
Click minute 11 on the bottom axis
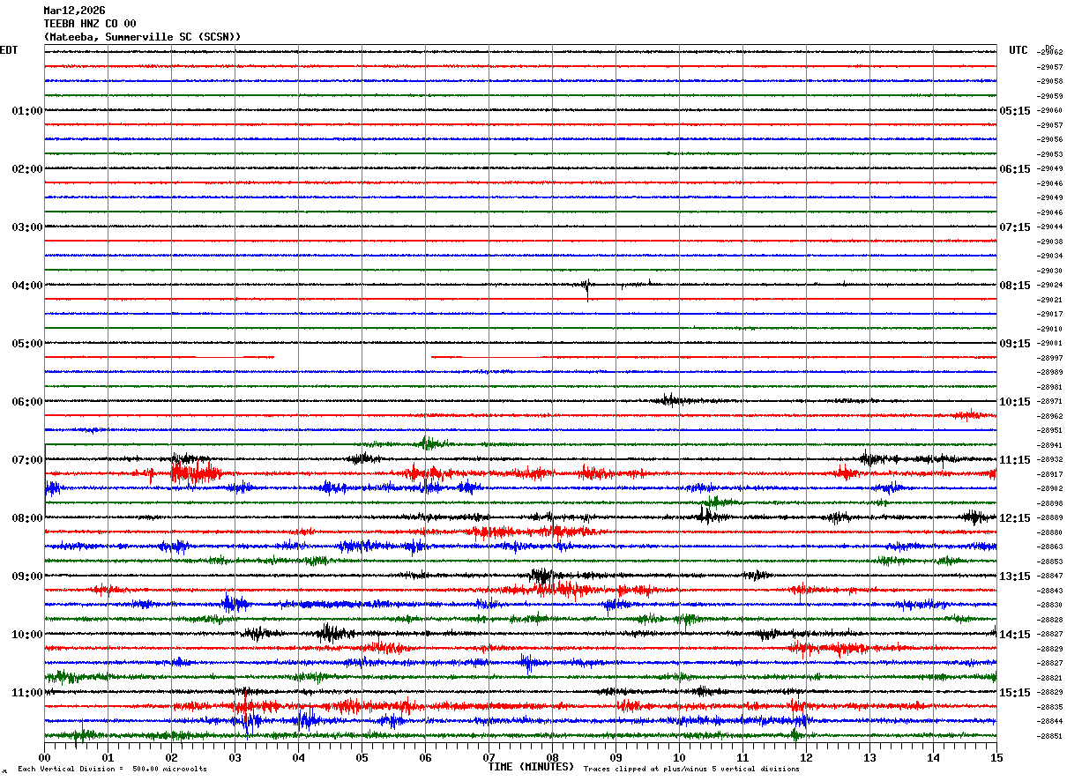(742, 757)
